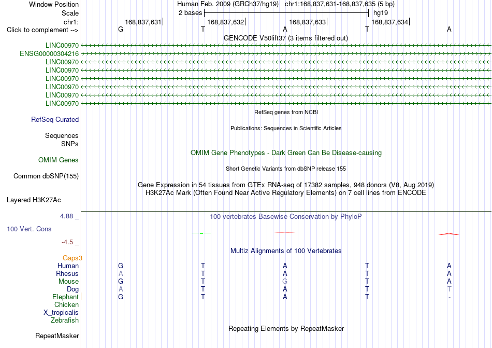Click the Scale track label
Image resolution: width=492 pixels, height=348 pixels.
70,13
